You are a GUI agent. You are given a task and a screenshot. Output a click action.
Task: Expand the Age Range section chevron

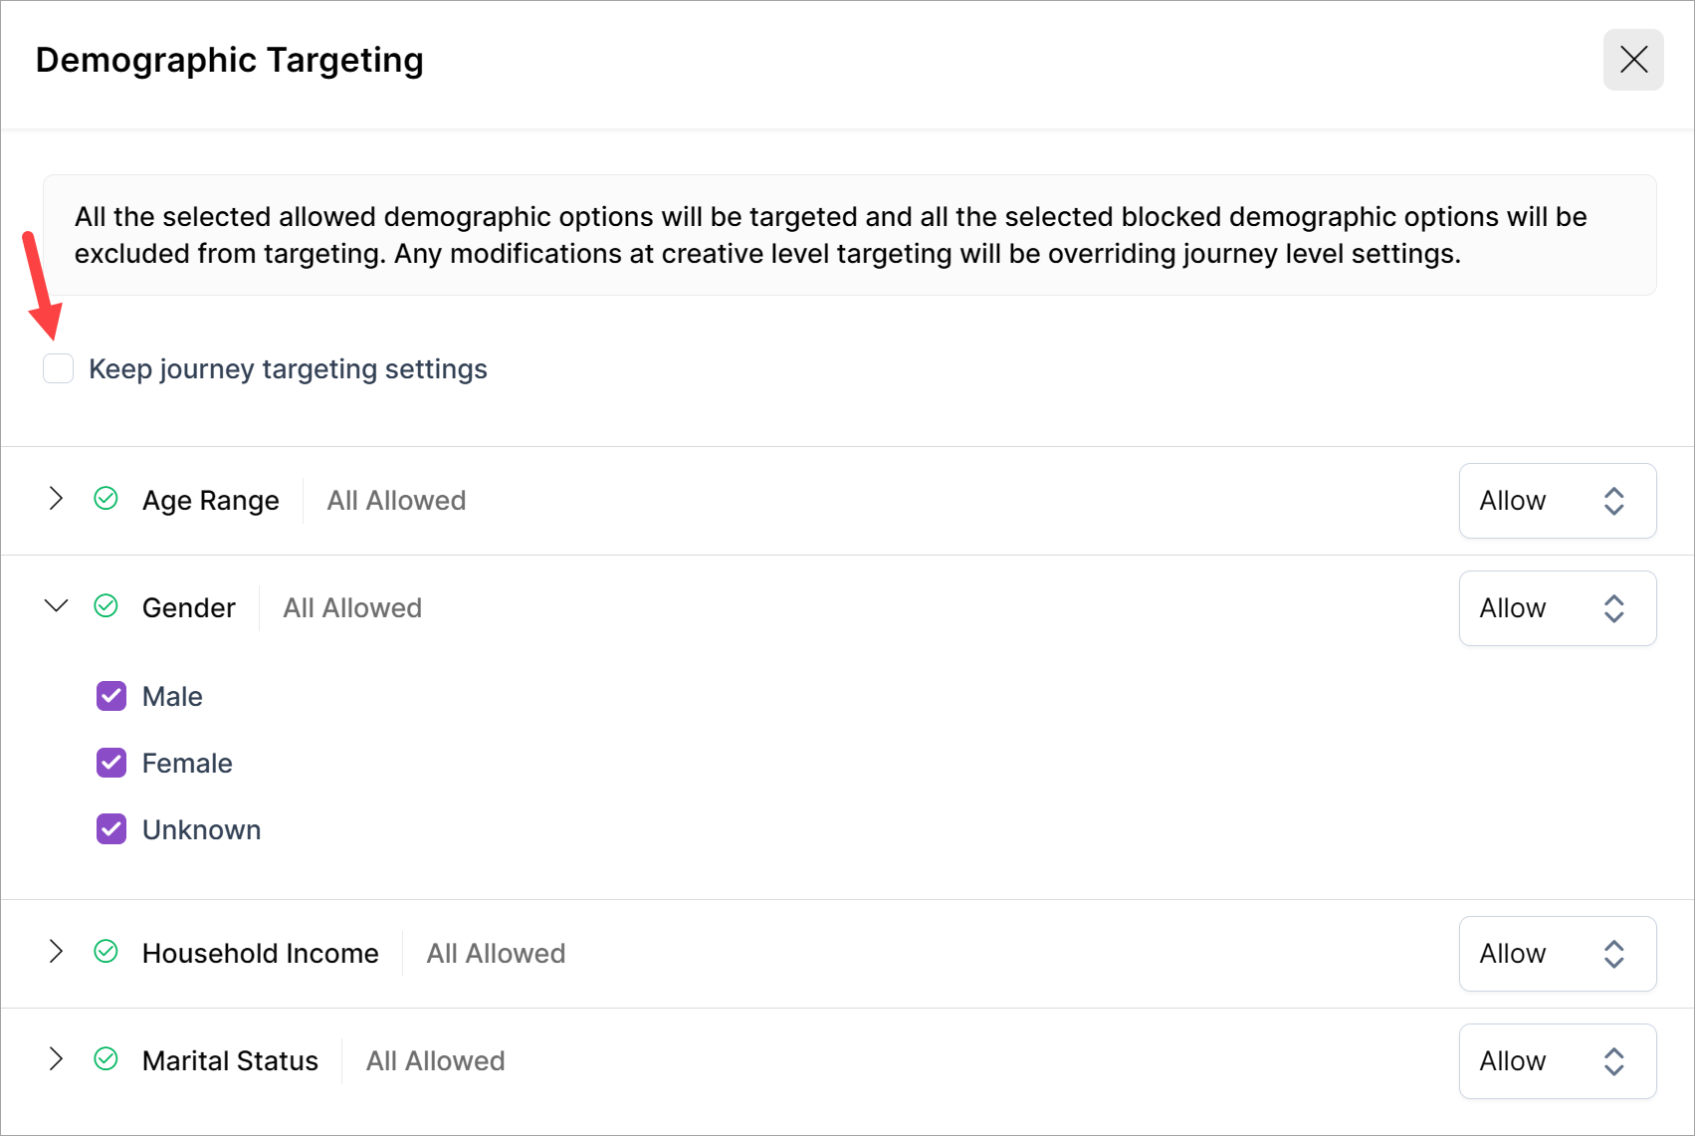(57, 499)
